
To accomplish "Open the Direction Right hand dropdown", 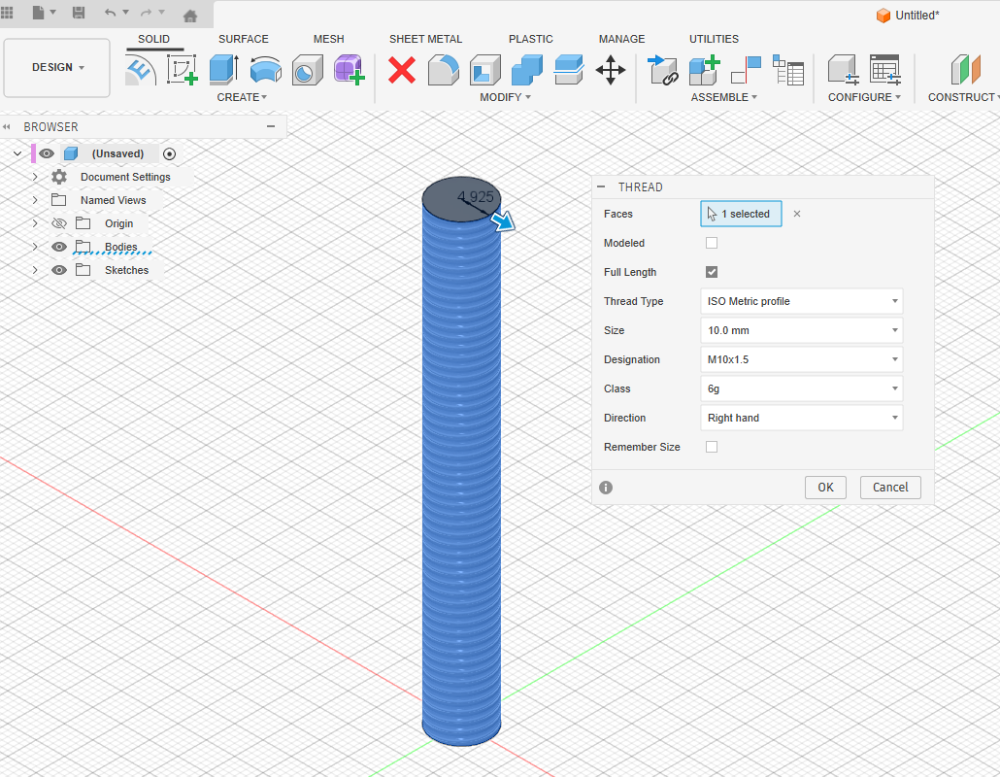I will coord(802,418).
